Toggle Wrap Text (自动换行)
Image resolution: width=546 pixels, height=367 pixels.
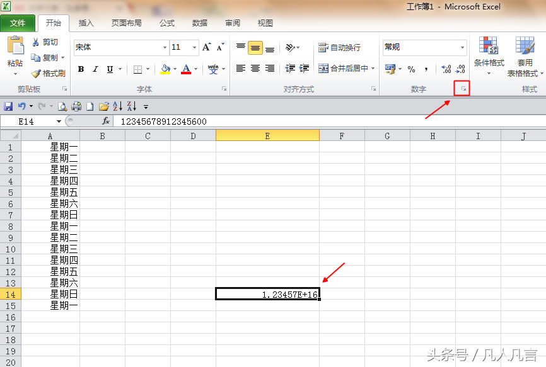[339, 47]
